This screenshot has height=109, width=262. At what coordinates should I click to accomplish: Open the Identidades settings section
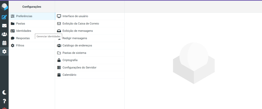coord(24,31)
